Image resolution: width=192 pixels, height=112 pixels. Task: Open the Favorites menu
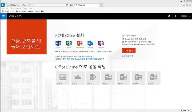tap(18, 8)
